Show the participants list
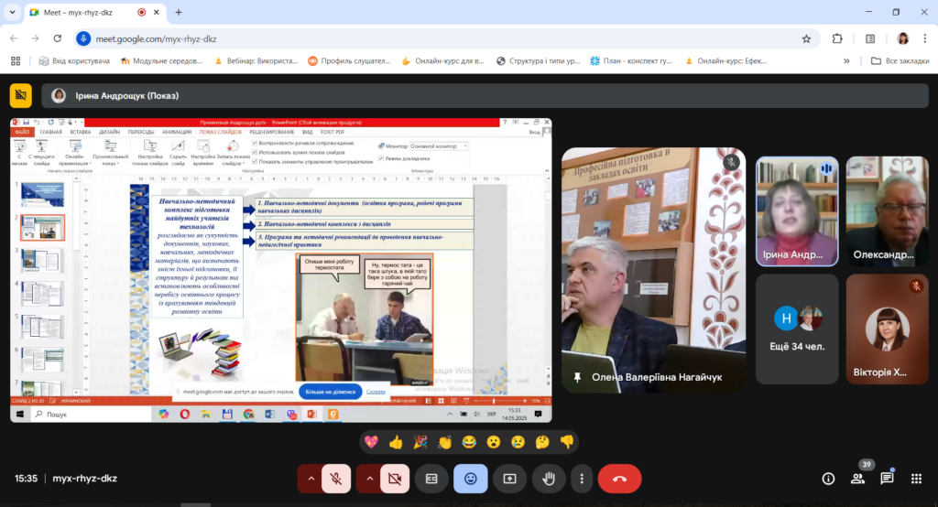This screenshot has height=507, width=938. pyautogui.click(x=857, y=479)
